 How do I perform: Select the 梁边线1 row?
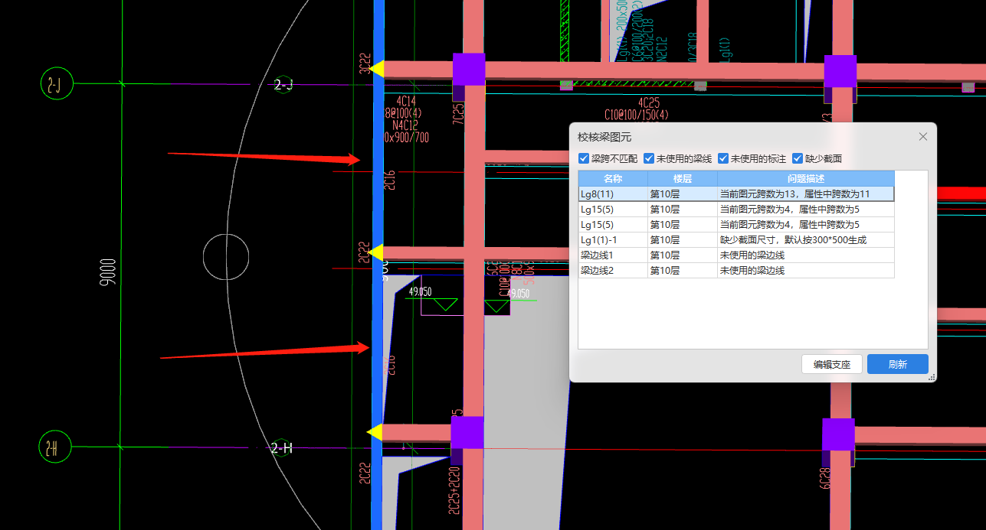(736, 255)
